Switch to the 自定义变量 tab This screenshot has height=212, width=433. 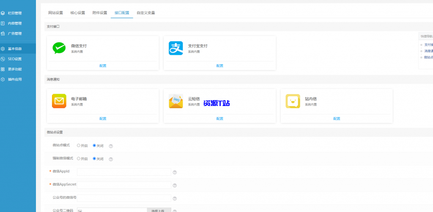[x=146, y=13]
